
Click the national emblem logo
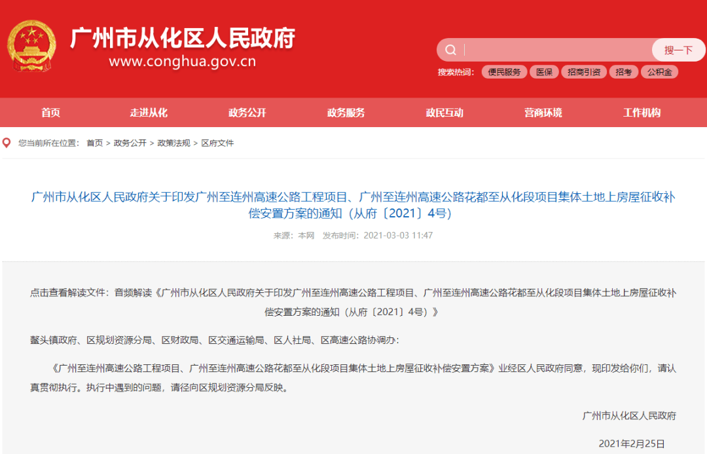(x=31, y=46)
